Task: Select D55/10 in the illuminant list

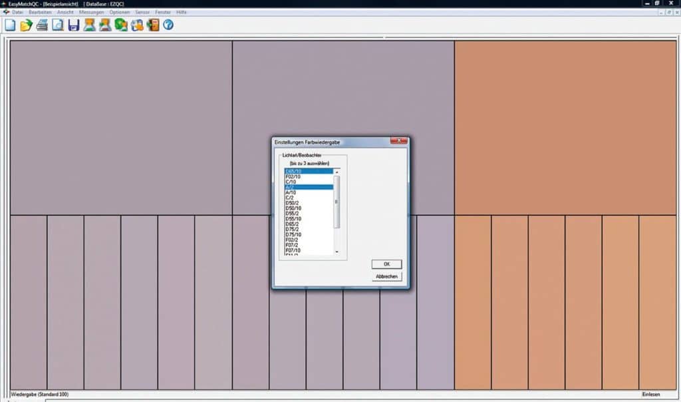Action: [x=309, y=218]
